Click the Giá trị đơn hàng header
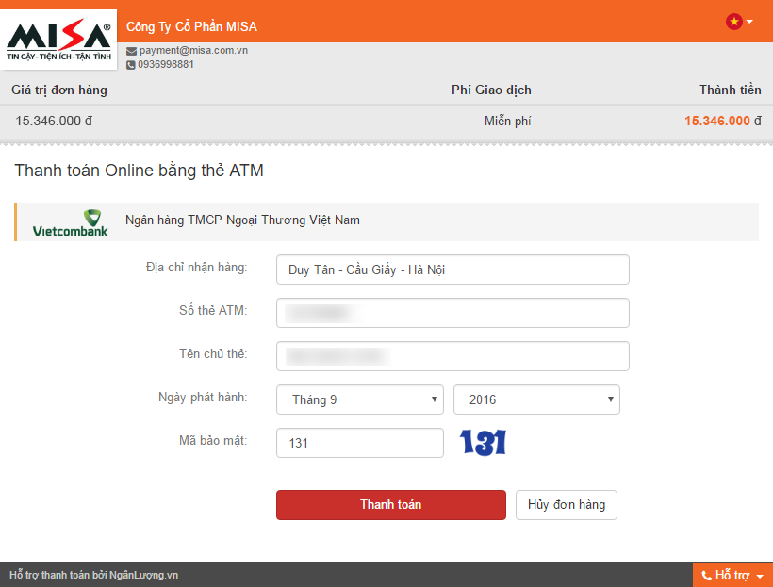Screen dimensions: 773x587 (x=59, y=90)
